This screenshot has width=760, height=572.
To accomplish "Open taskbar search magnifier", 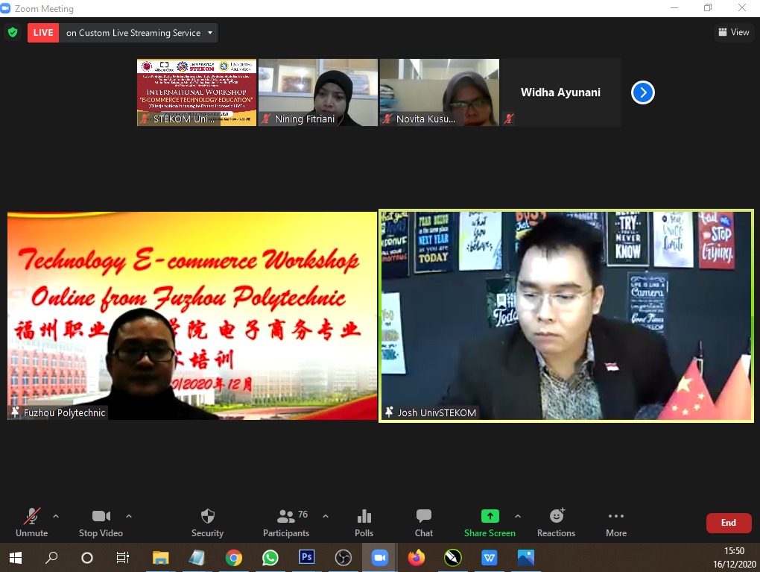I will tap(51, 558).
